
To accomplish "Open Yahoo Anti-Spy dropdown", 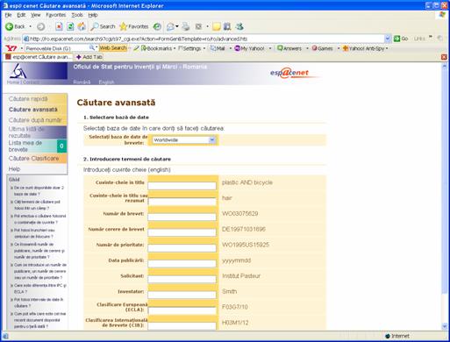I will (365, 48).
